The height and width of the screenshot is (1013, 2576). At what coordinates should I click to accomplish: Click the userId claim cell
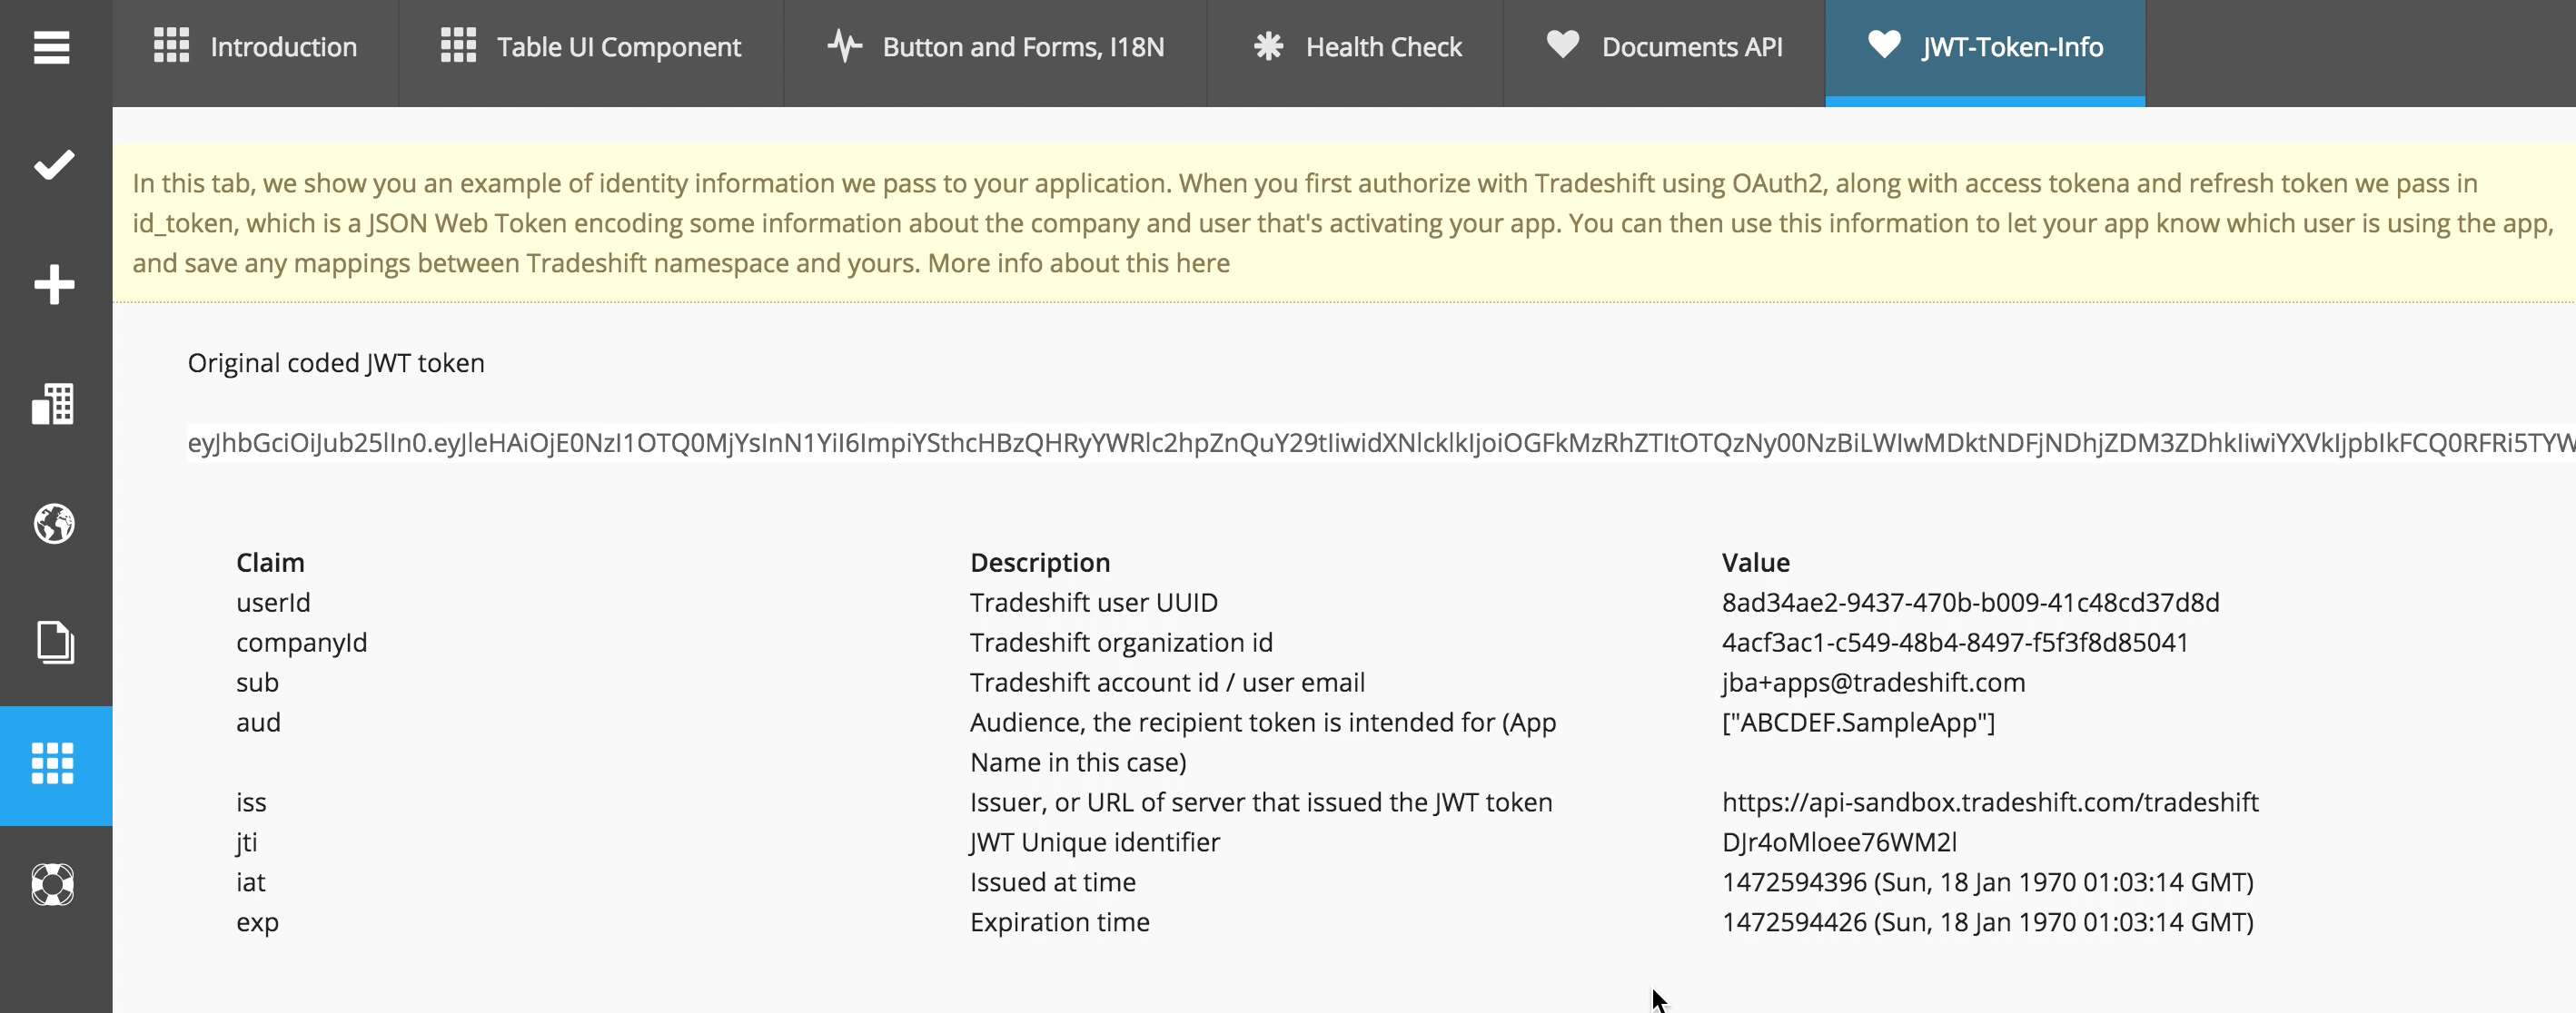(x=273, y=603)
